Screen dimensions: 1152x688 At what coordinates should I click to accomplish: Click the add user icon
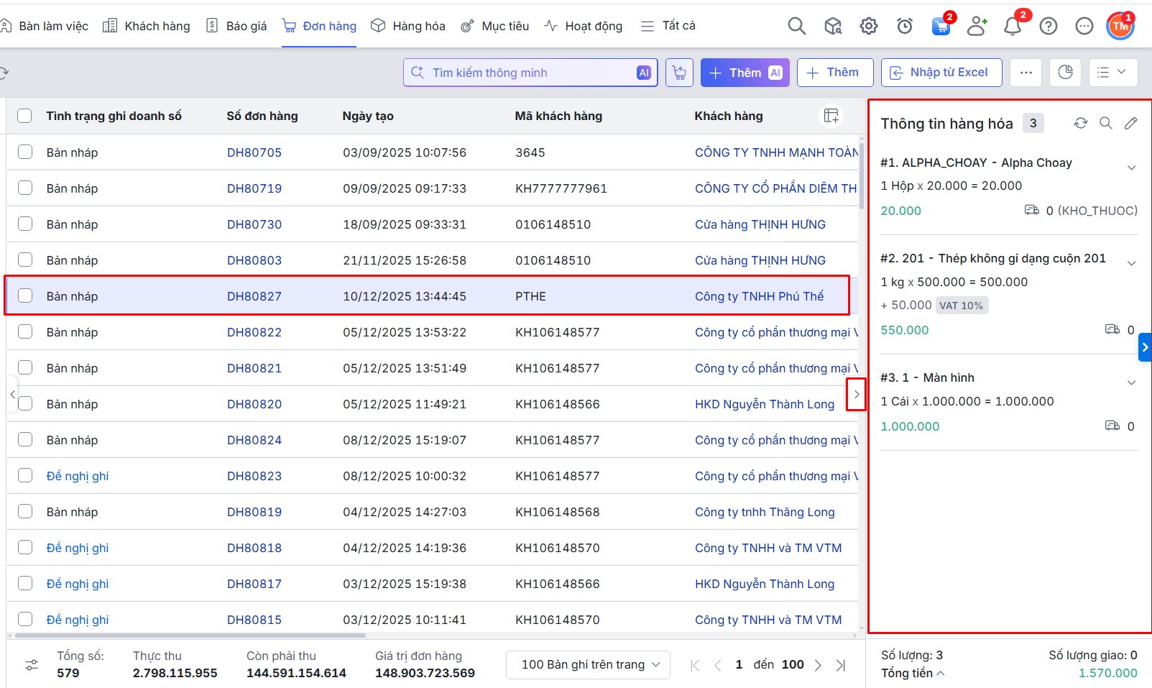977,27
